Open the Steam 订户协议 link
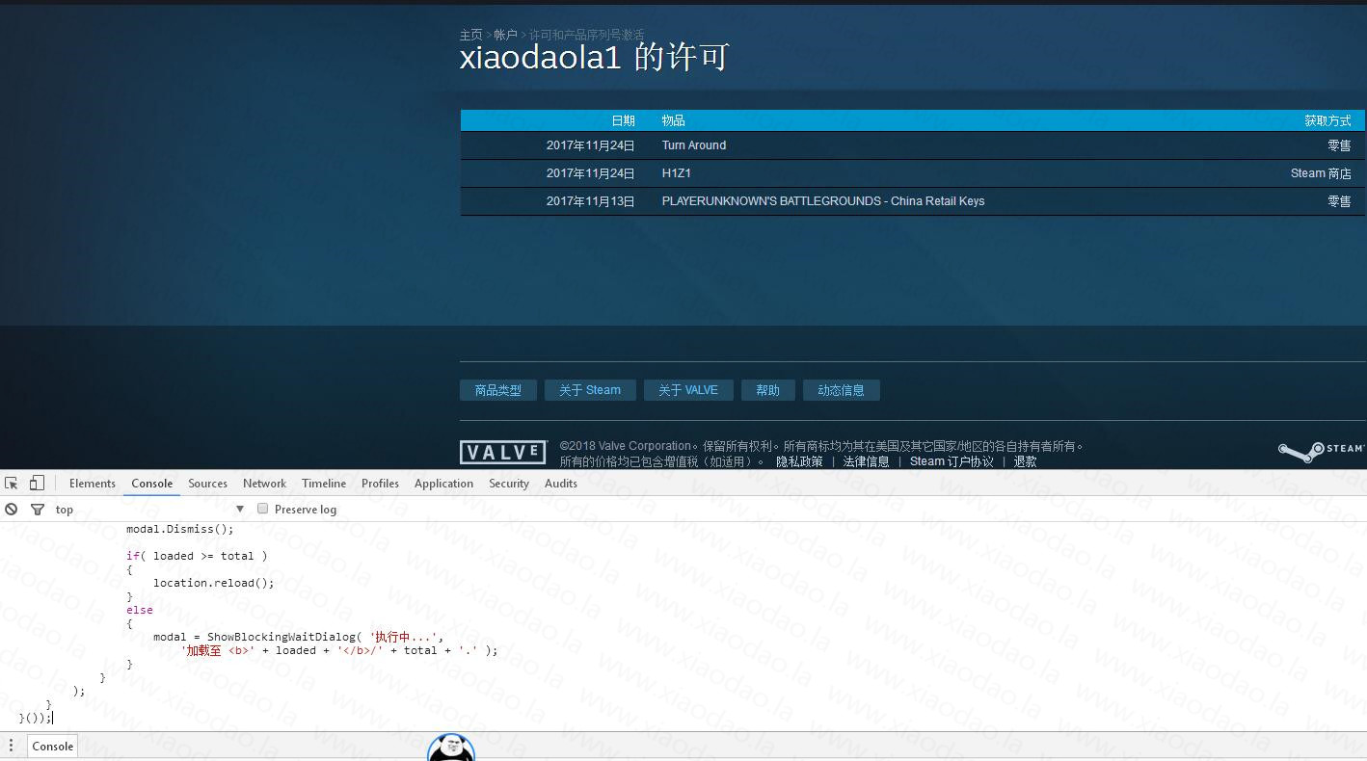 (x=952, y=461)
